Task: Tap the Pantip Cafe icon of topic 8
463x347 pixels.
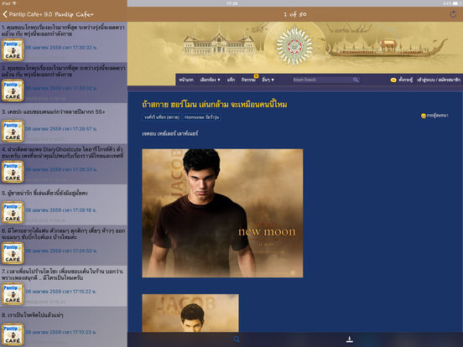Action: [x=13, y=334]
